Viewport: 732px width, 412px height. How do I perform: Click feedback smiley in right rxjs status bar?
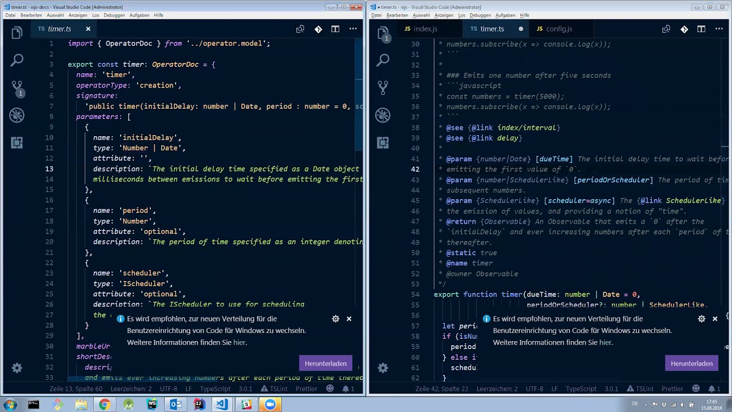(696, 389)
